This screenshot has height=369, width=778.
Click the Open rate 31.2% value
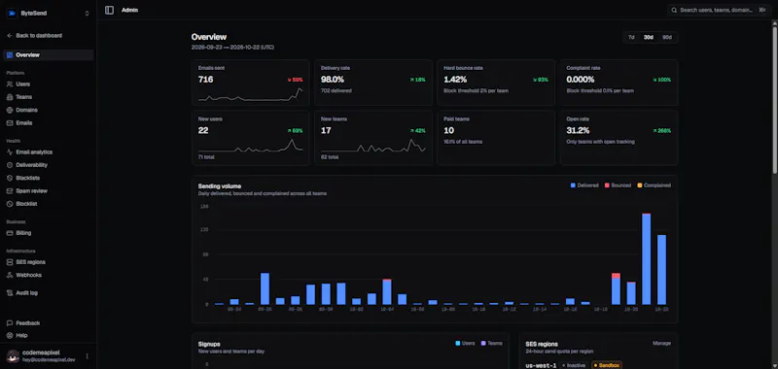click(x=578, y=130)
